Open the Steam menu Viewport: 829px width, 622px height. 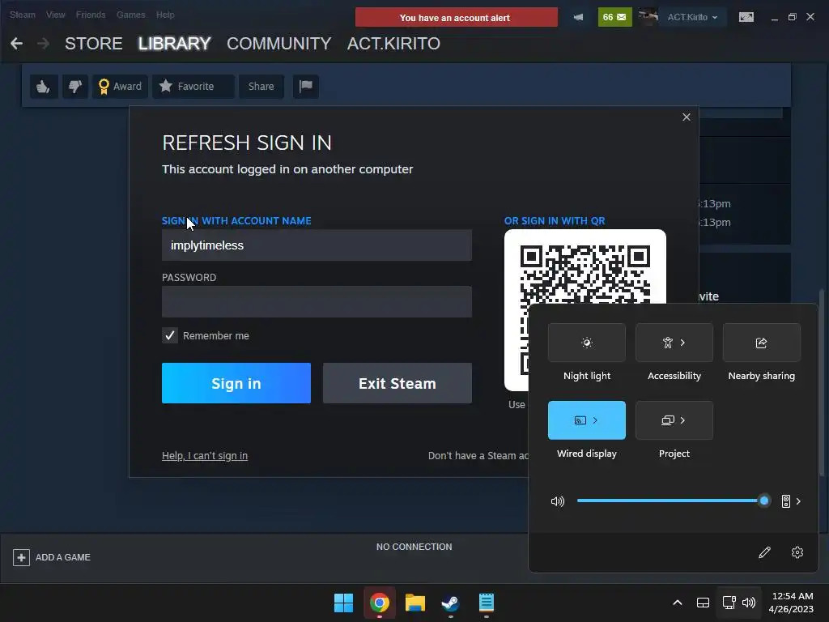coord(22,15)
